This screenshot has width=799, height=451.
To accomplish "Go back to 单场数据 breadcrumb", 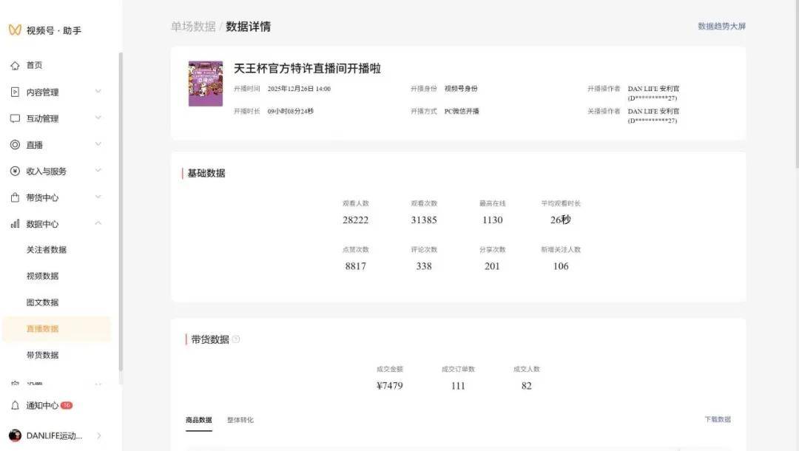I will click(193, 27).
